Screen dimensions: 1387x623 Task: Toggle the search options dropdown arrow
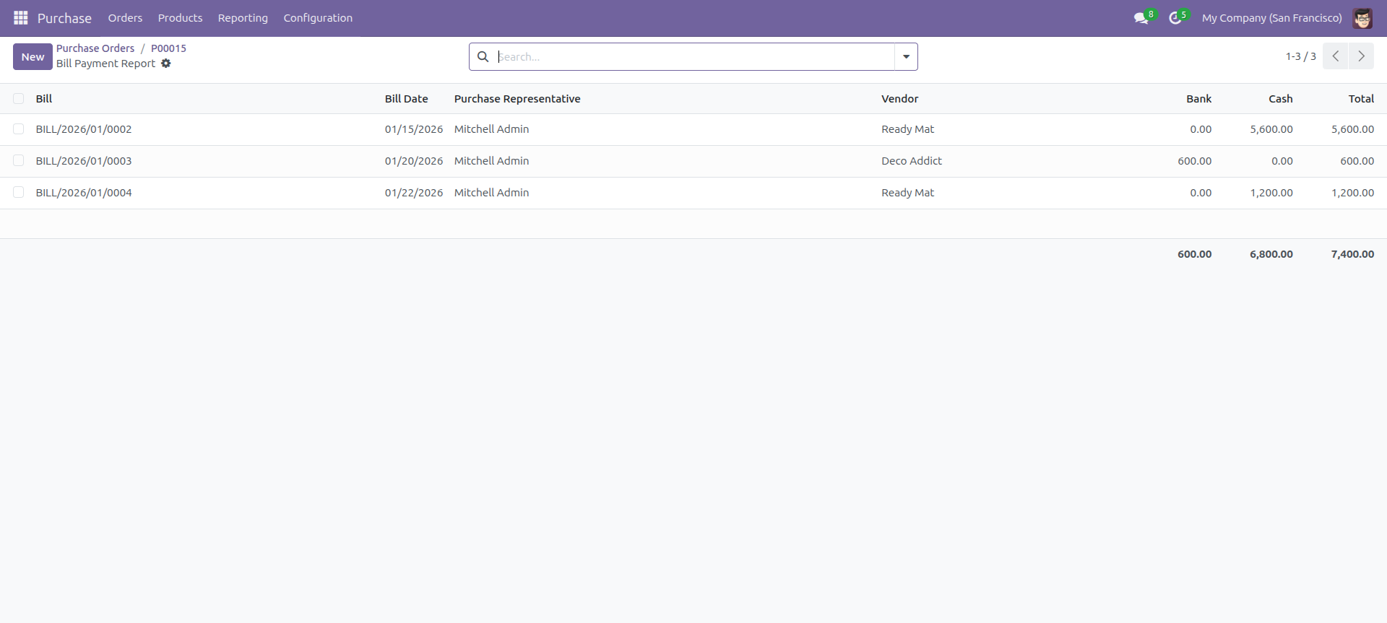coord(906,56)
